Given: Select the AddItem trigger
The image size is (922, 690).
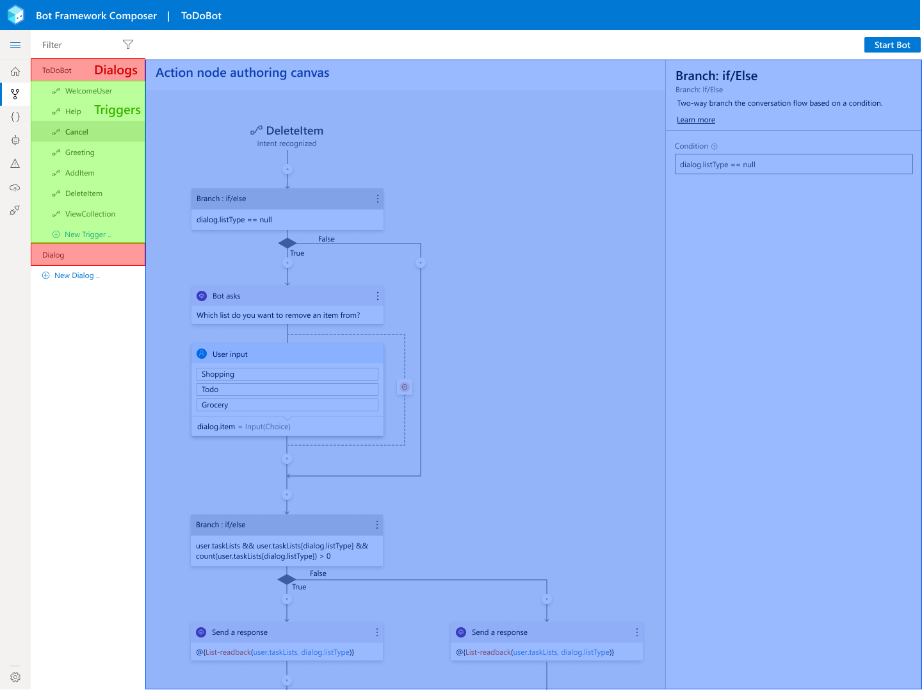Looking at the screenshot, I should (x=88, y=173).
